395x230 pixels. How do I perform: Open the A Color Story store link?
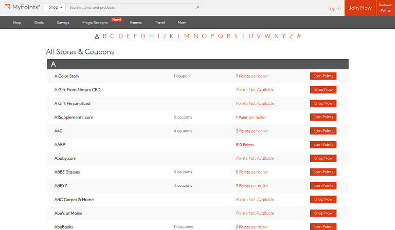pos(67,76)
